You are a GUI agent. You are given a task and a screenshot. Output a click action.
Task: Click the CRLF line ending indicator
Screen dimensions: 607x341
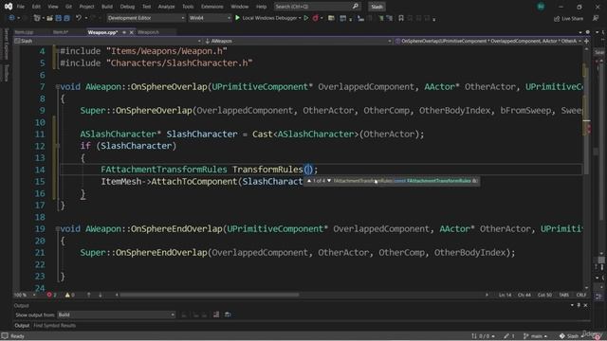coord(581,295)
